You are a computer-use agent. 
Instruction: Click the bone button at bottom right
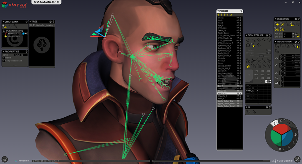(x=297, y=159)
